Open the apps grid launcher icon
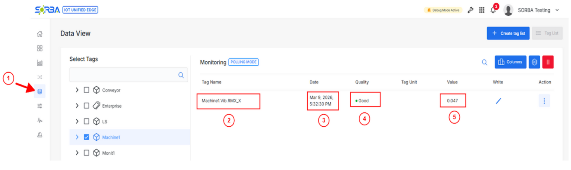The image size is (571, 170). [482, 10]
